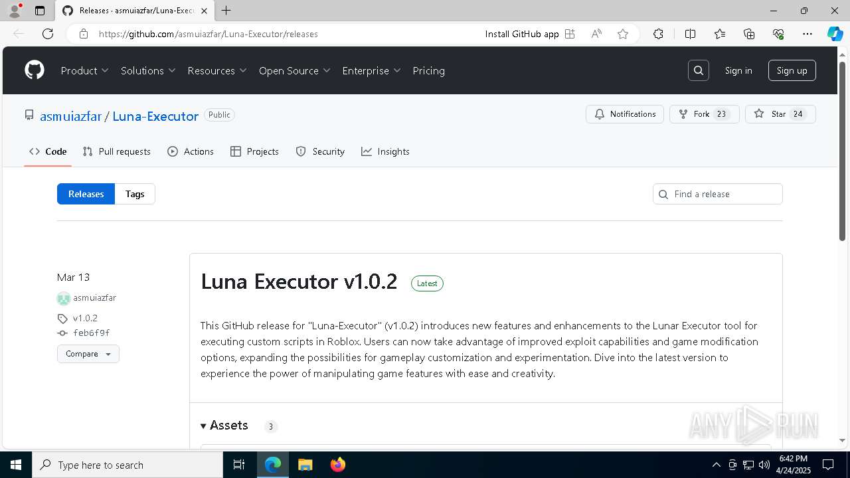
Task: Open the Compare dropdown
Action: pyautogui.click(x=88, y=354)
